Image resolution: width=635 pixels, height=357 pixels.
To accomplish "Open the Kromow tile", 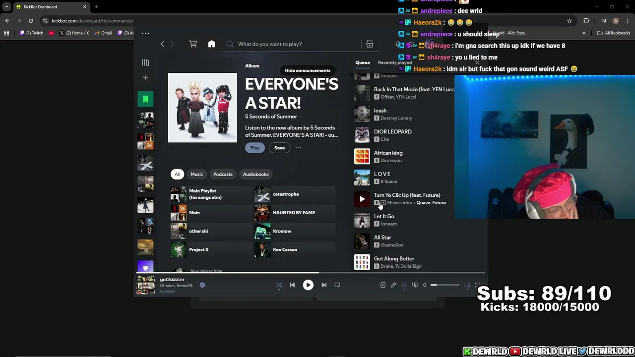I will [295, 231].
